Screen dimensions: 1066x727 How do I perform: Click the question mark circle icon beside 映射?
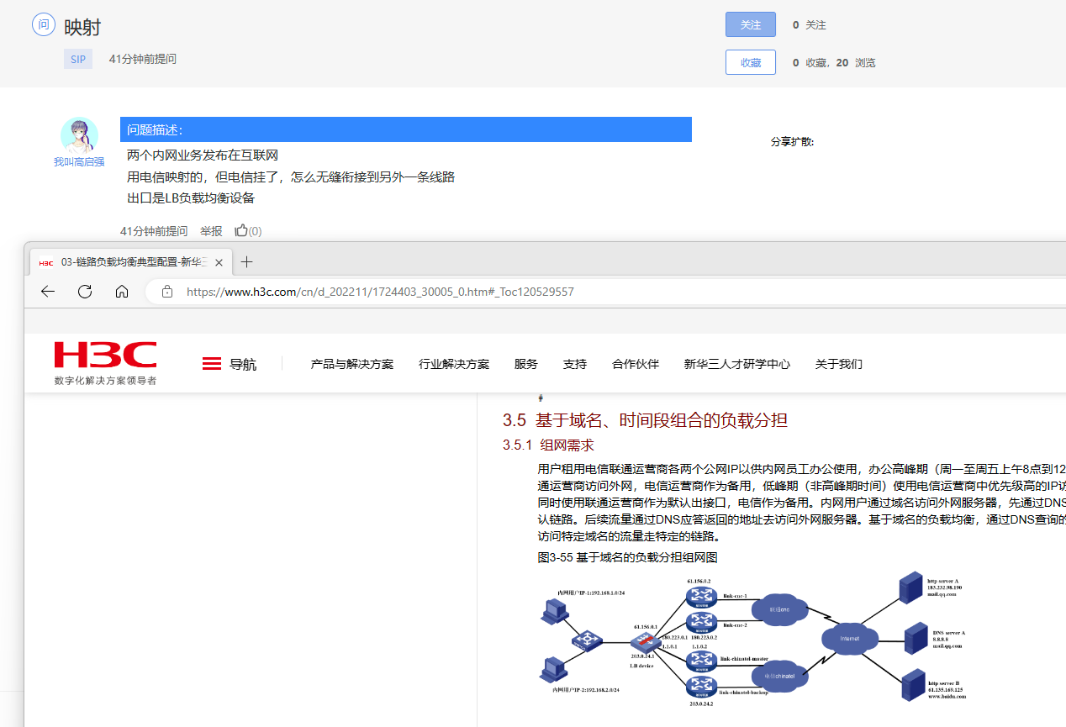pyautogui.click(x=44, y=24)
